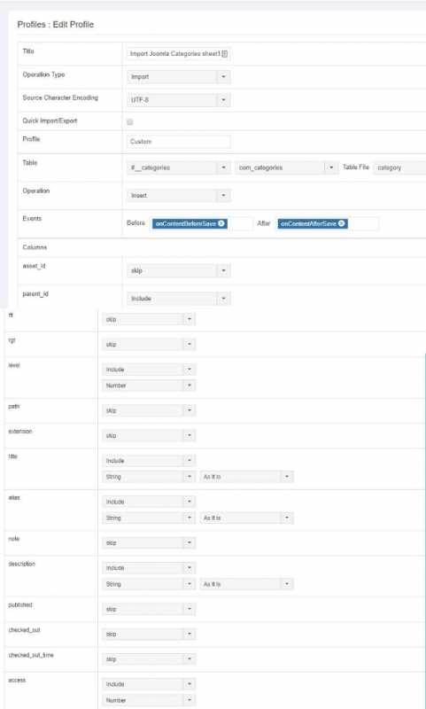
Task: Remove the onContentBeforeSave event tag
Action: point(221,223)
